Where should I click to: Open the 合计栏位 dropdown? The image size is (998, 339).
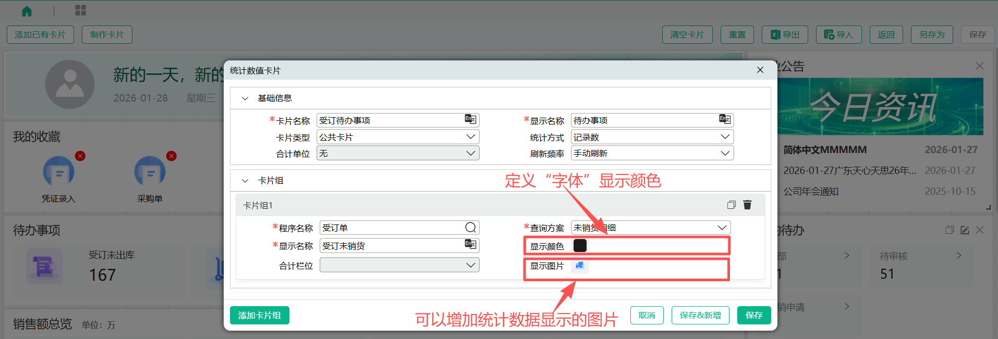pos(470,265)
